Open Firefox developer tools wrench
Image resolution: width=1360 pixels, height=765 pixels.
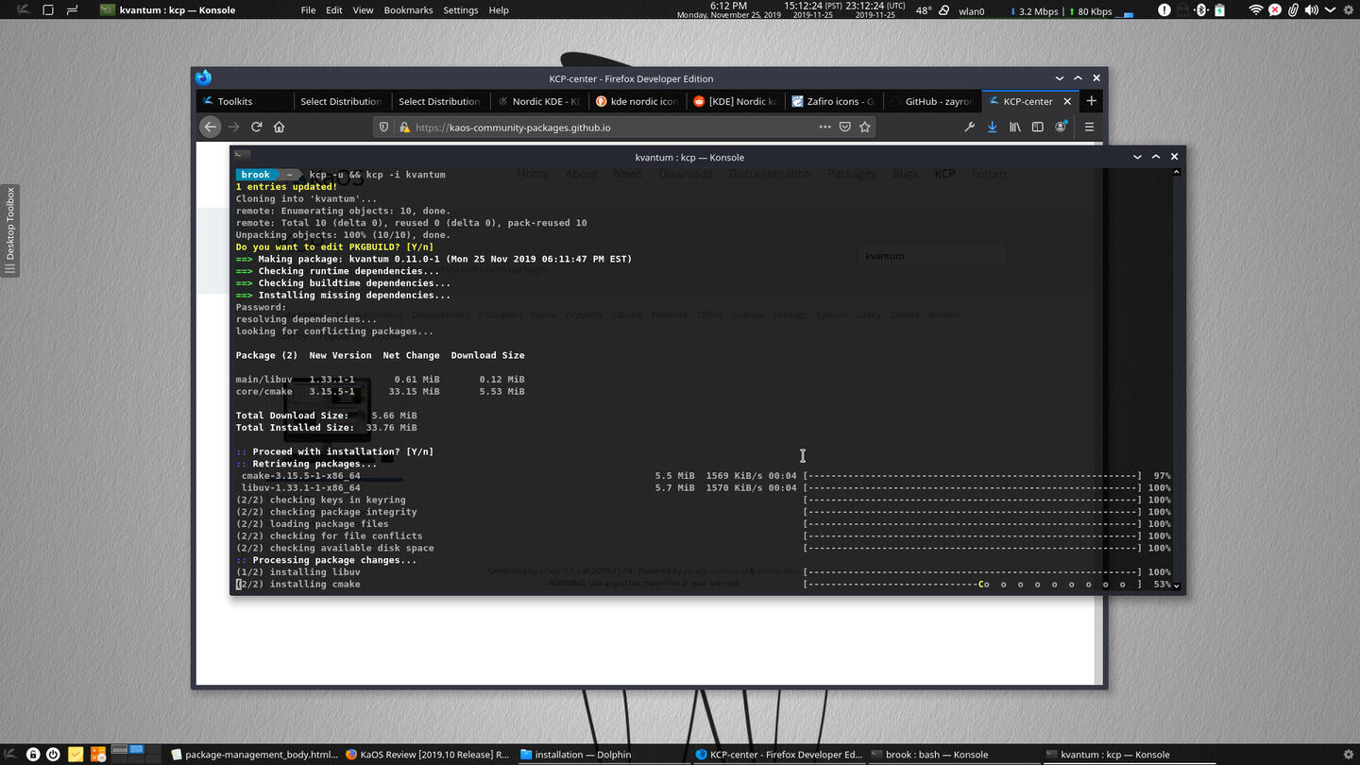point(969,127)
